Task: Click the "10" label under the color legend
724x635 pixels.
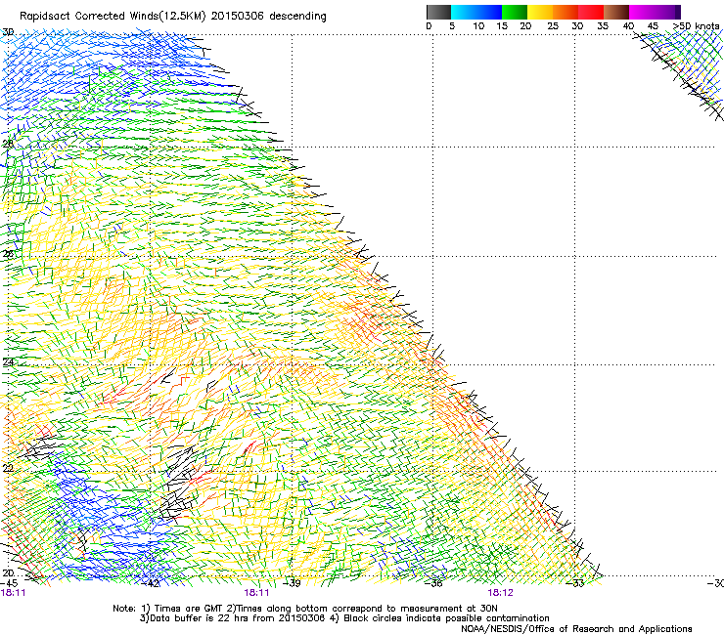Action: click(x=478, y=25)
